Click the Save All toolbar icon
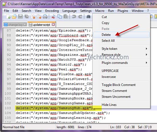 27,17
